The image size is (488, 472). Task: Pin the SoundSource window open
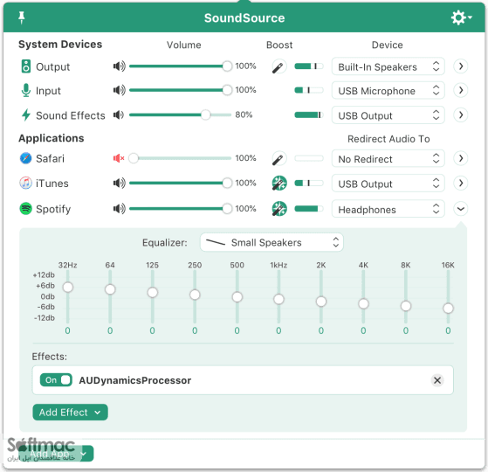[x=22, y=17]
